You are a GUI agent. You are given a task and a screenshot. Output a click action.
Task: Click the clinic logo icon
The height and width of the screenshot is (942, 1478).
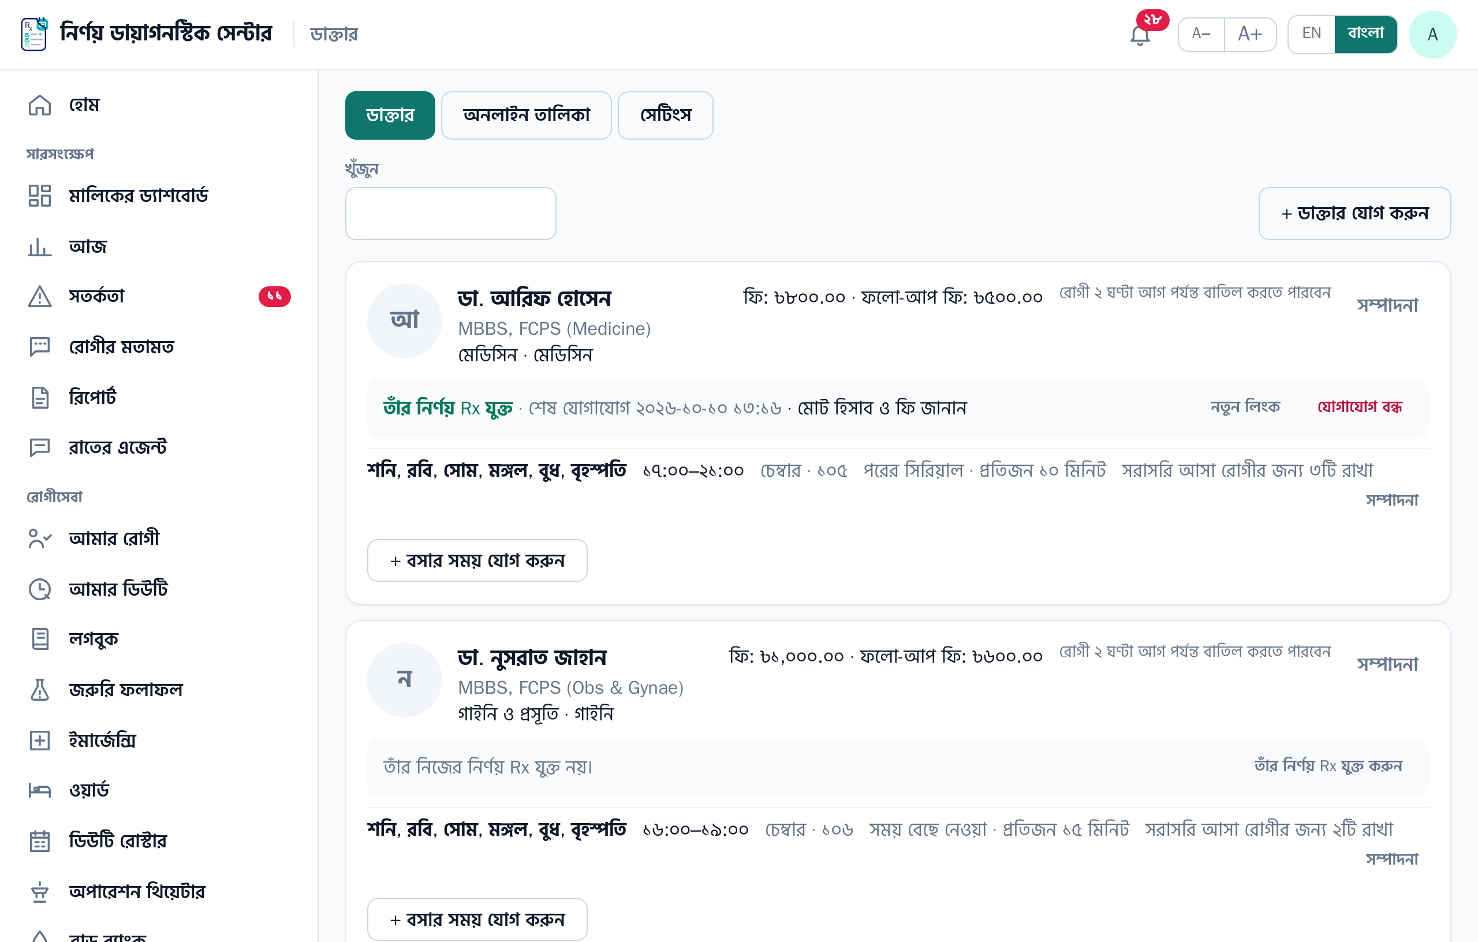coord(33,33)
